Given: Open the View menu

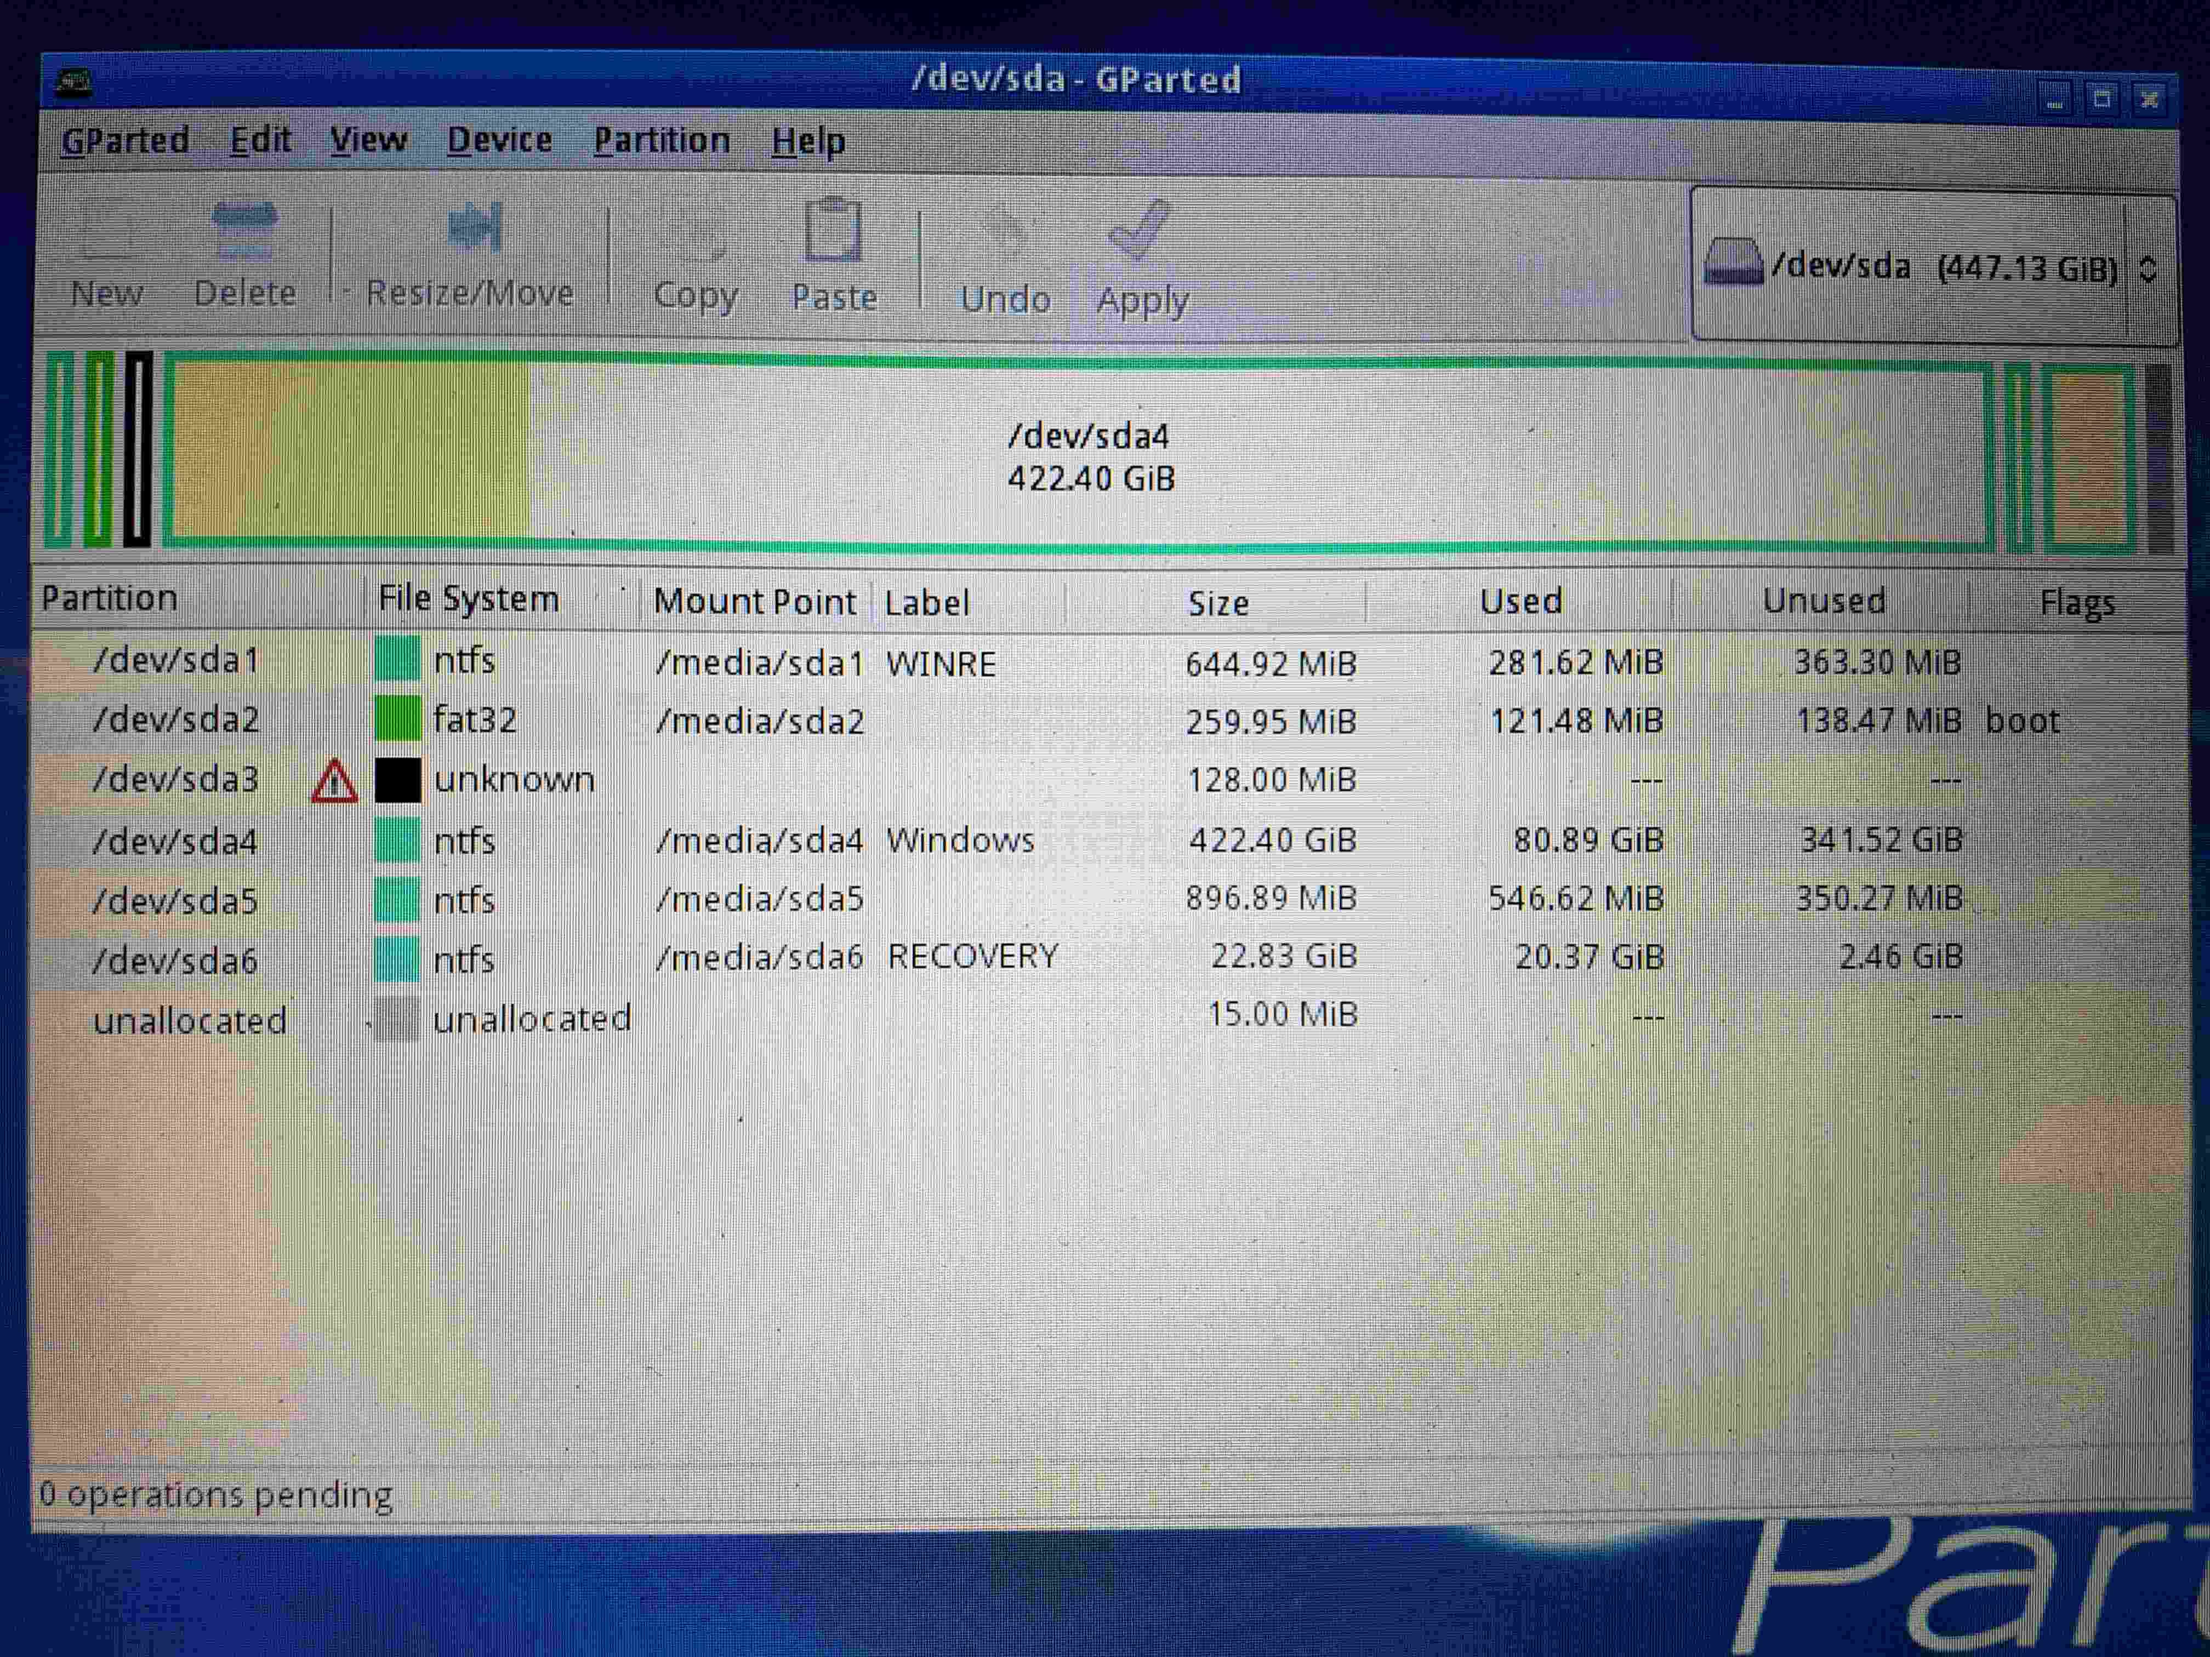Looking at the screenshot, I should coord(368,141).
